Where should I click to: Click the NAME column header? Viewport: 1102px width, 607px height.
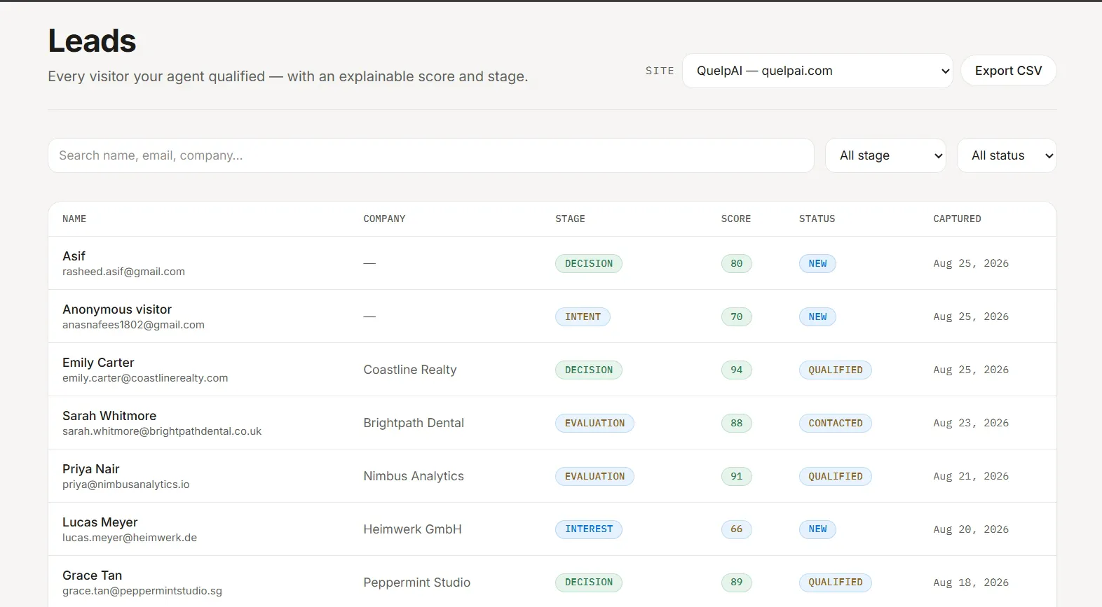click(x=74, y=218)
